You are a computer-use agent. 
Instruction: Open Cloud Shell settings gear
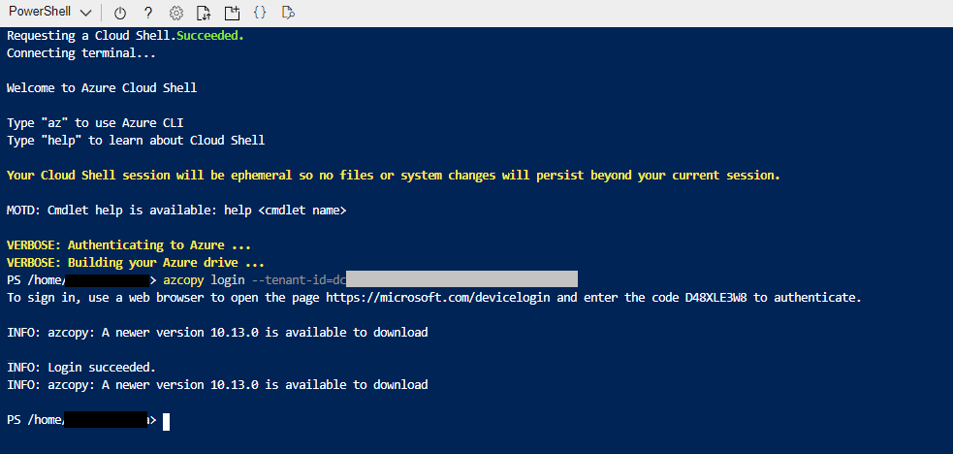(x=175, y=13)
